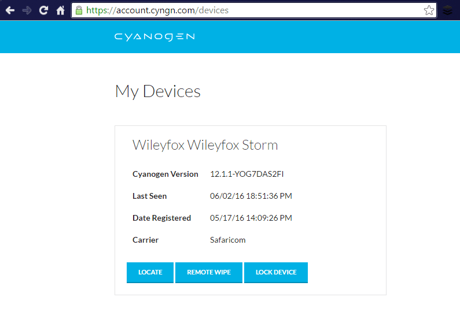Viewport: 460px width, 323px height.
Task: Go back with the browser back arrow
Action: [10, 10]
